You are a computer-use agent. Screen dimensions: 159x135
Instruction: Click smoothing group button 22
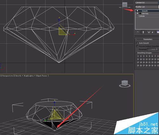click(152, 62)
